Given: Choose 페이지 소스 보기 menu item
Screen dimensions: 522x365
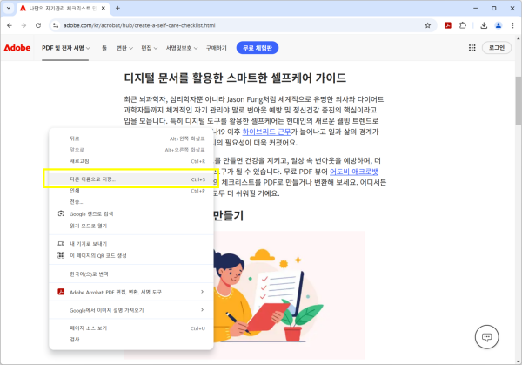Looking at the screenshot, I should click(x=131, y=328).
